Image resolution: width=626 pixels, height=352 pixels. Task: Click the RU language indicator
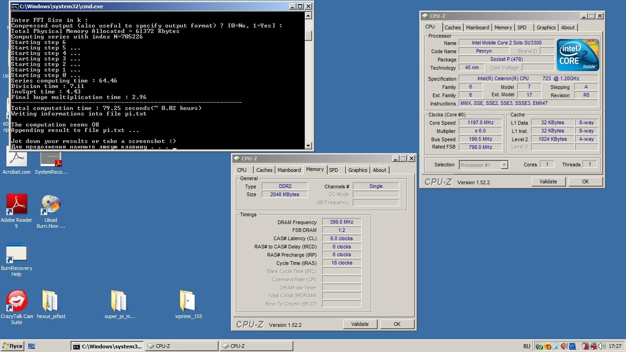click(527, 346)
